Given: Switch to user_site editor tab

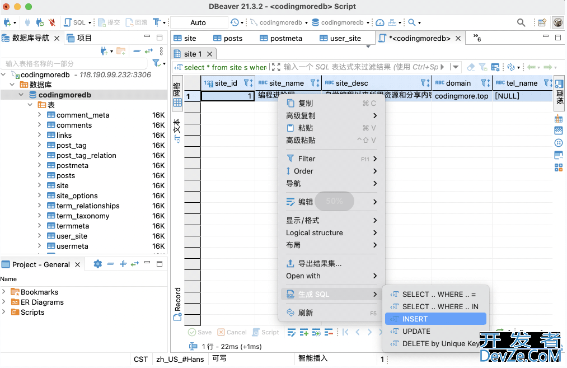Looking at the screenshot, I should pyautogui.click(x=340, y=38).
